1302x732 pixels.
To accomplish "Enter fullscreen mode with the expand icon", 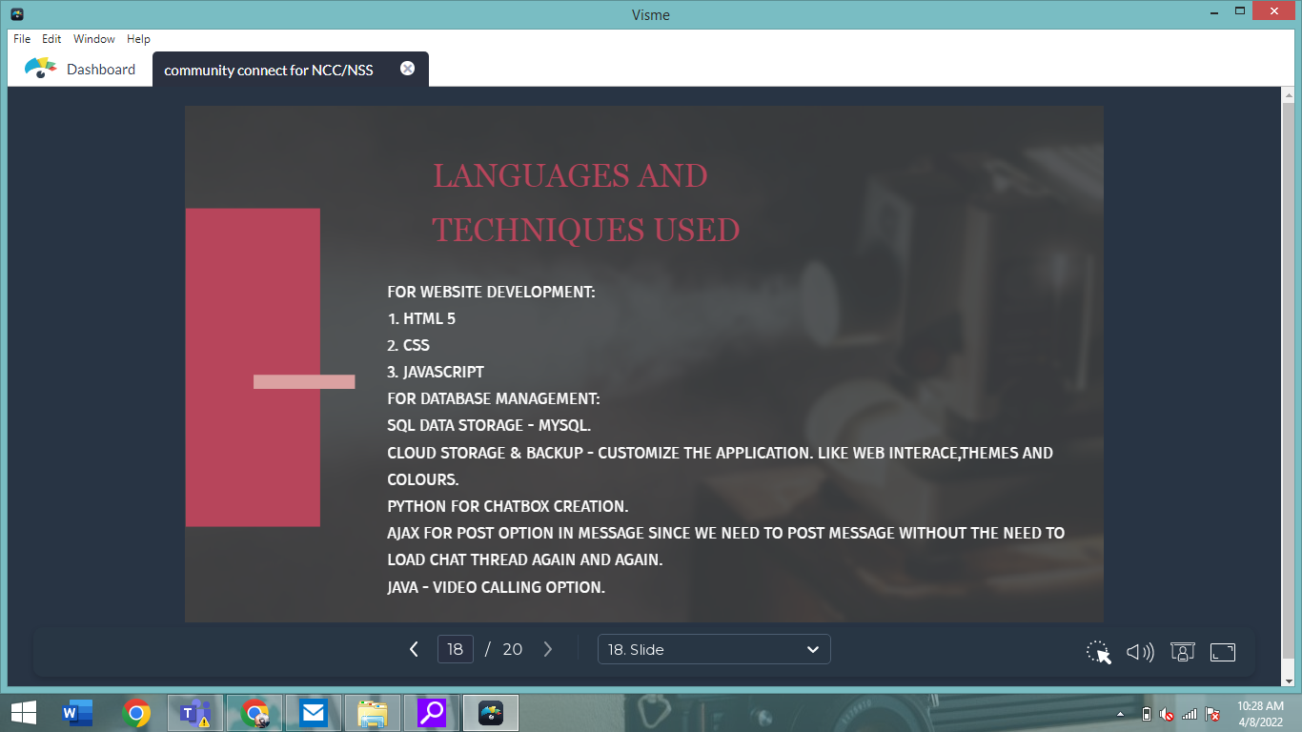I will pyautogui.click(x=1223, y=652).
